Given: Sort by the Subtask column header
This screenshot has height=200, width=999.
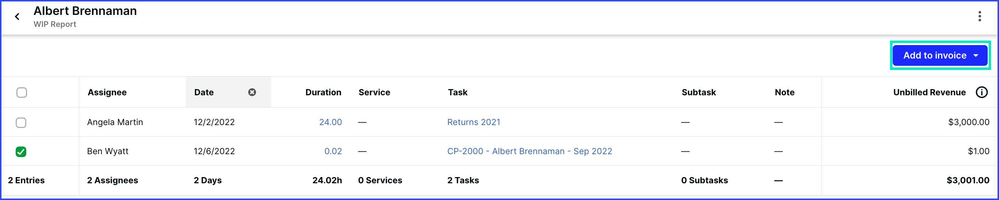Looking at the screenshot, I should coord(698,92).
